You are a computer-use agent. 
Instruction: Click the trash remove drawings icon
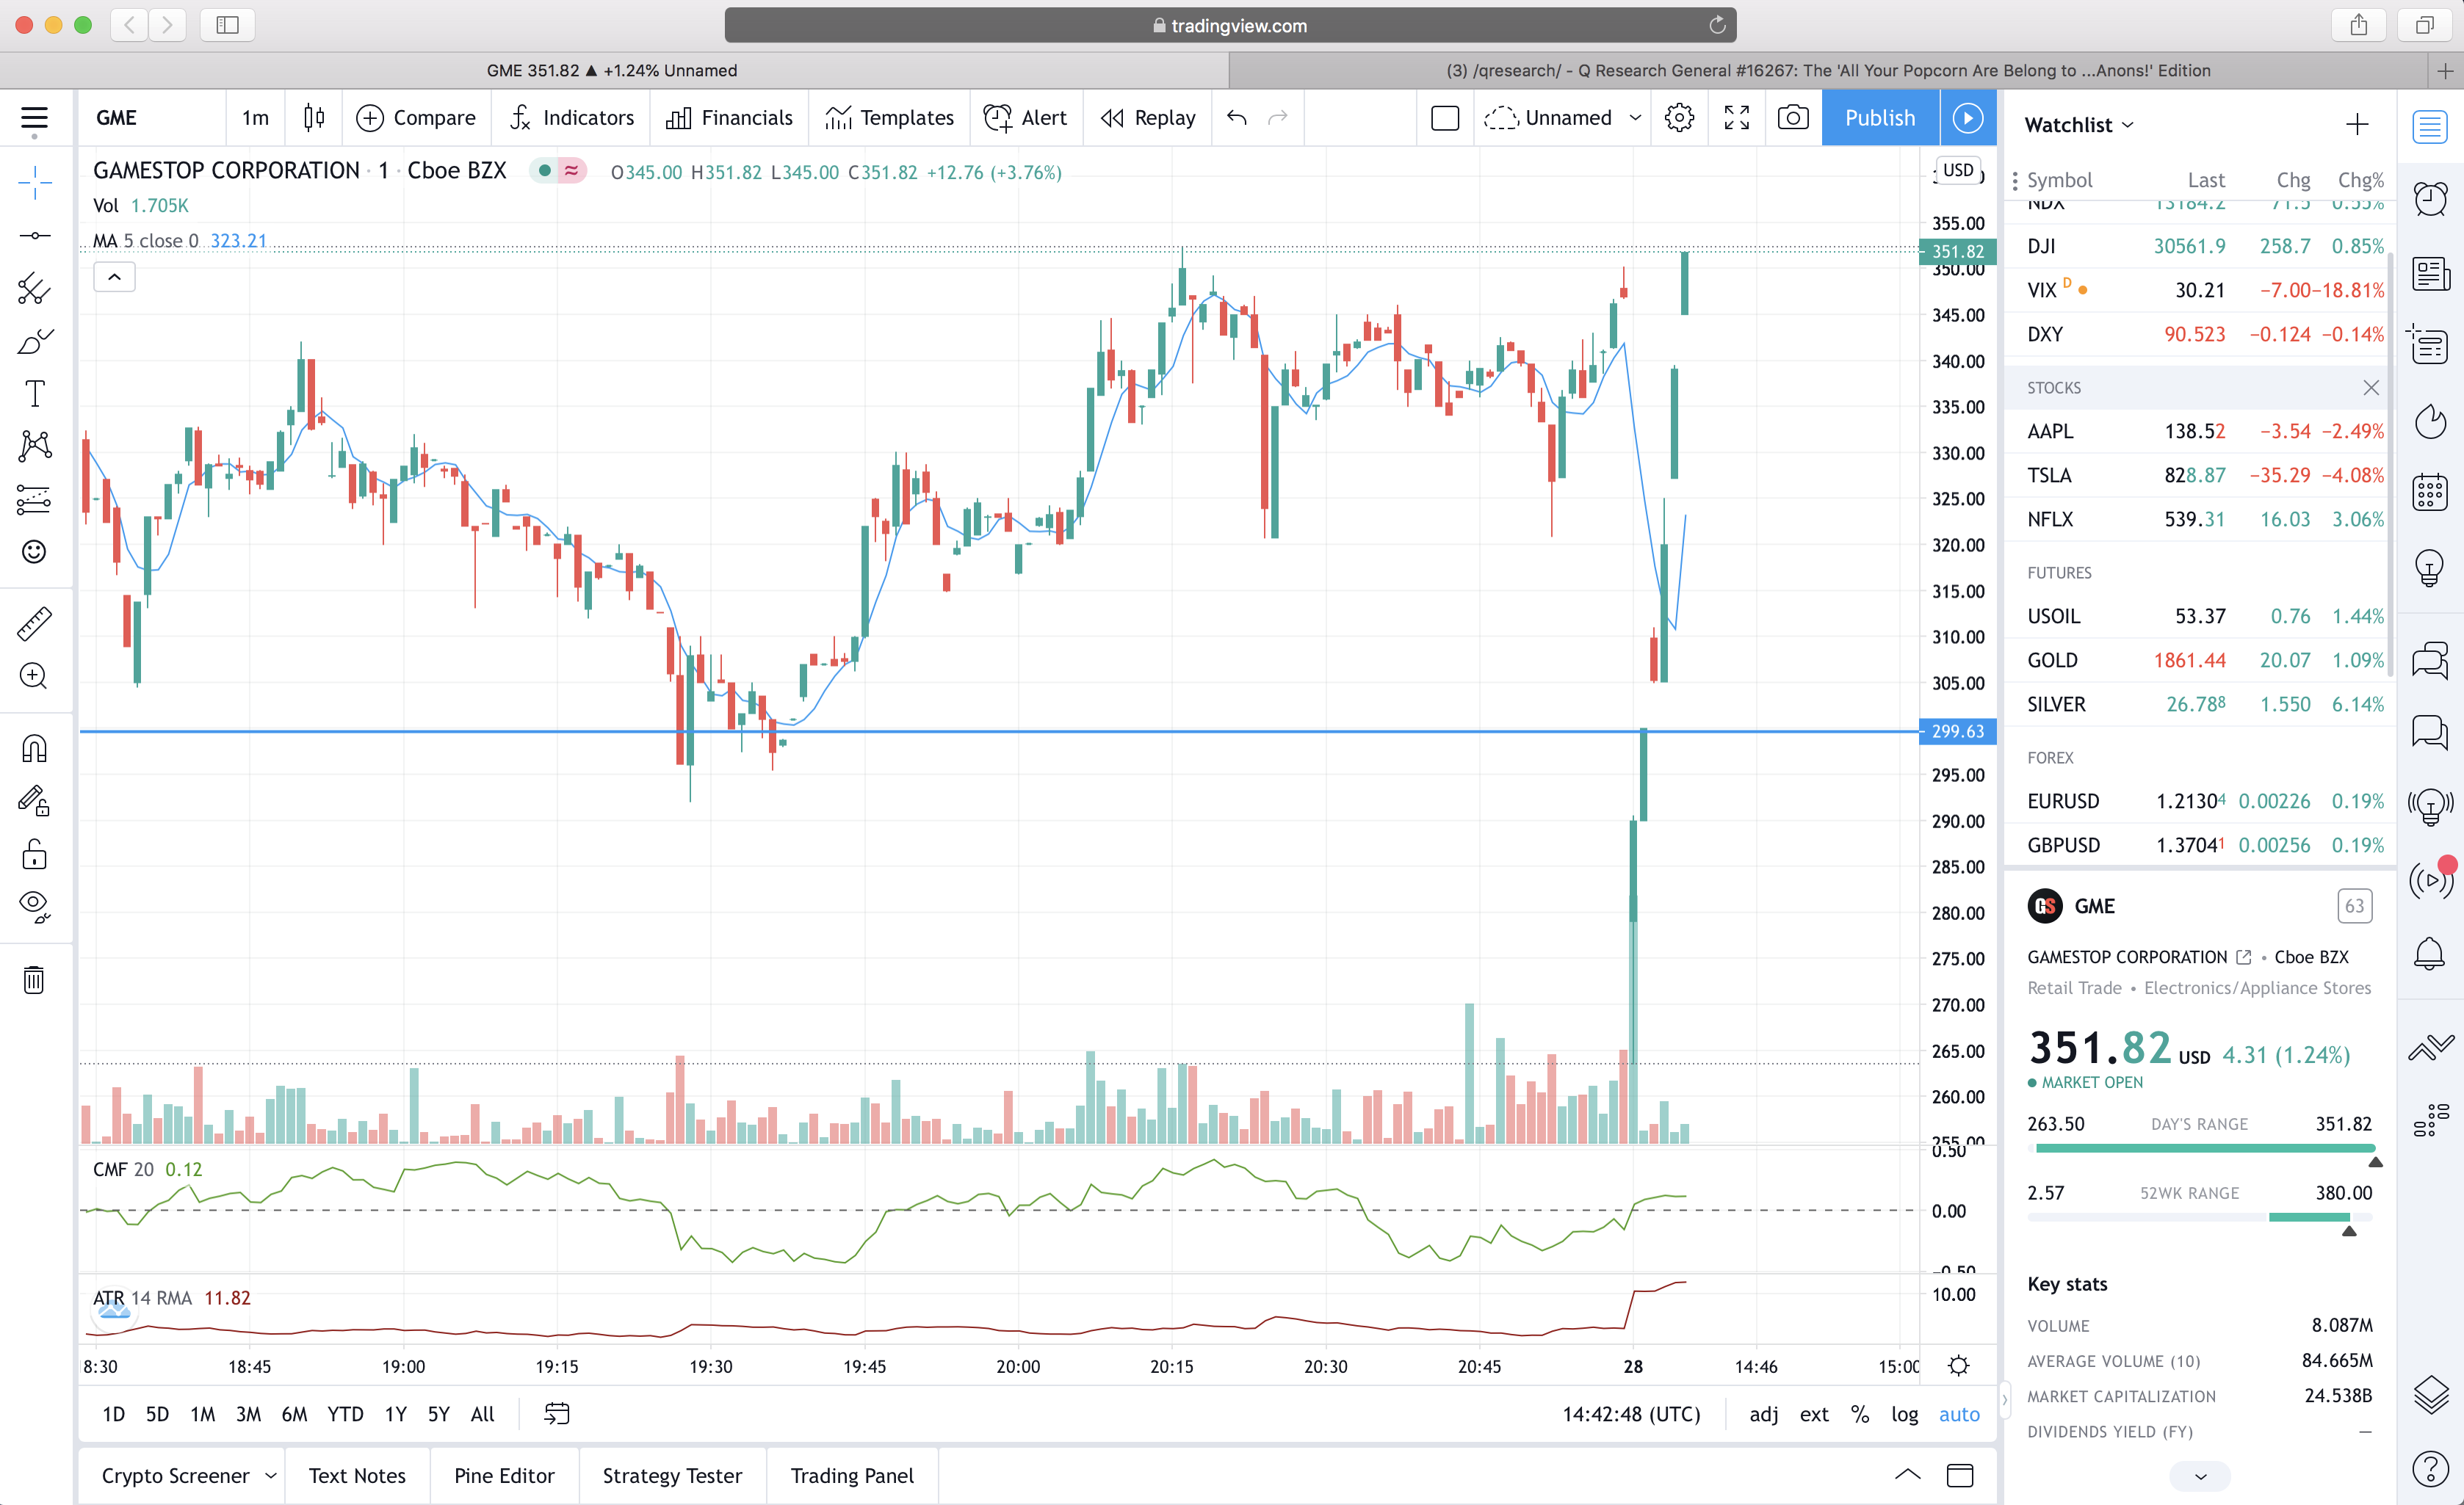coord(34,979)
